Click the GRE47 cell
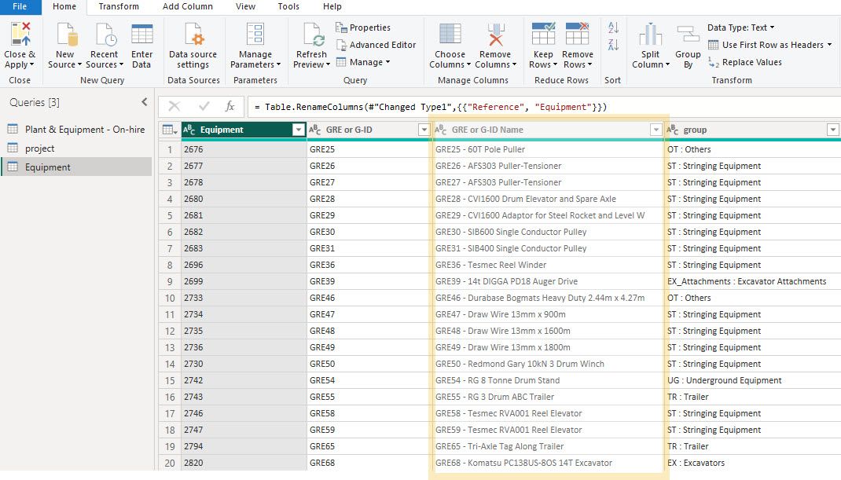 tap(369, 314)
